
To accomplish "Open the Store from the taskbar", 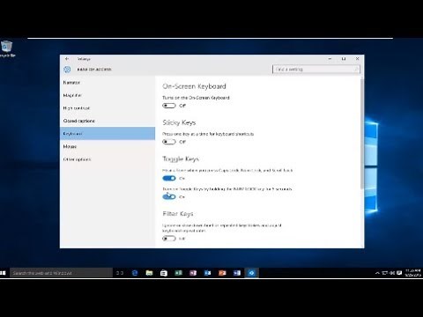I will click(164, 273).
